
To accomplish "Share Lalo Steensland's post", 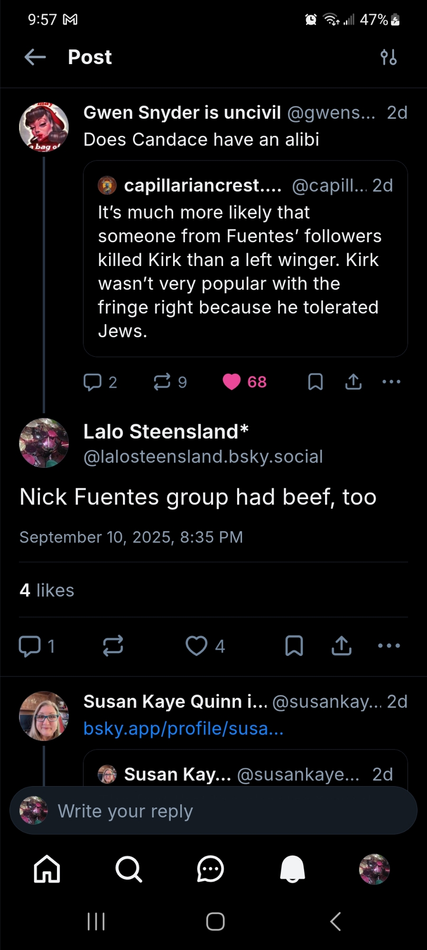I will click(342, 646).
